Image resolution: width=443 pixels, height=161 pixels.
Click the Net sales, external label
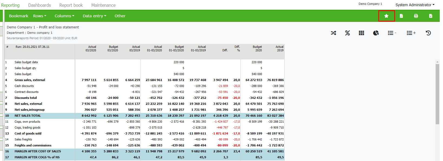tap(28, 104)
